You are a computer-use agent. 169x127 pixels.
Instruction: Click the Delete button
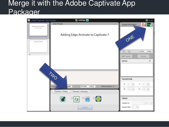pos(144,56)
